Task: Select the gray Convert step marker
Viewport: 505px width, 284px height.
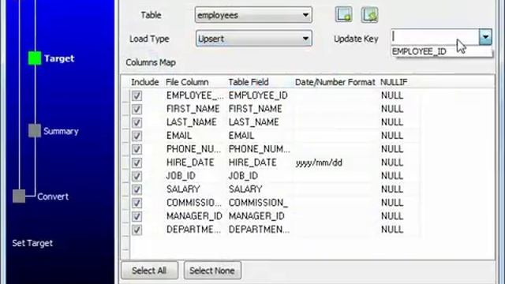Action: (19, 196)
